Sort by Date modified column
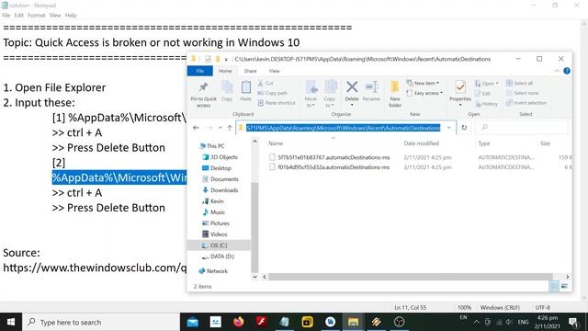Image resolution: width=588 pixels, height=331 pixels. (x=421, y=143)
